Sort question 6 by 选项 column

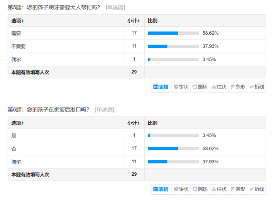pyautogui.click(x=18, y=123)
